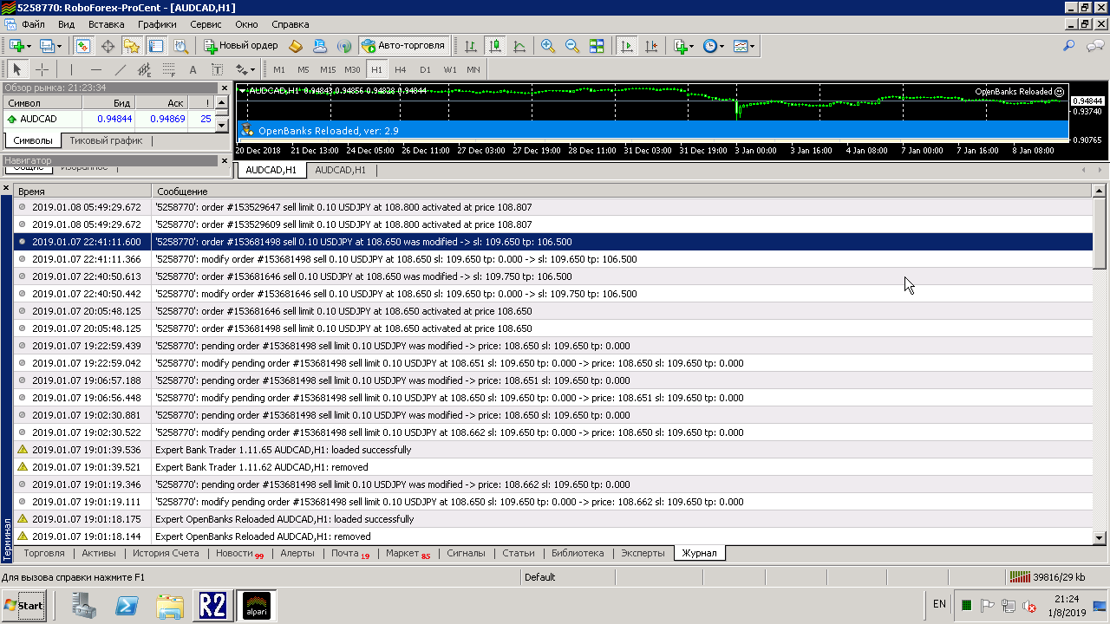Toggle the Terminal panel icon
Image resolution: width=1110 pixels, height=624 pixels.
pyautogui.click(x=156, y=46)
